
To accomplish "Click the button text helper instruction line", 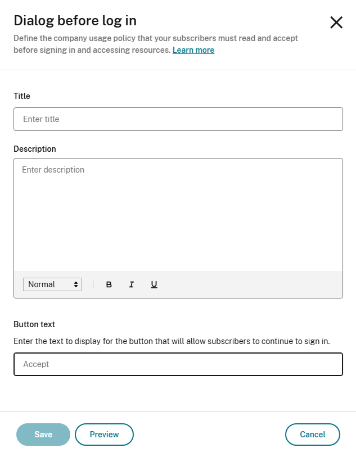I will 172,341.
